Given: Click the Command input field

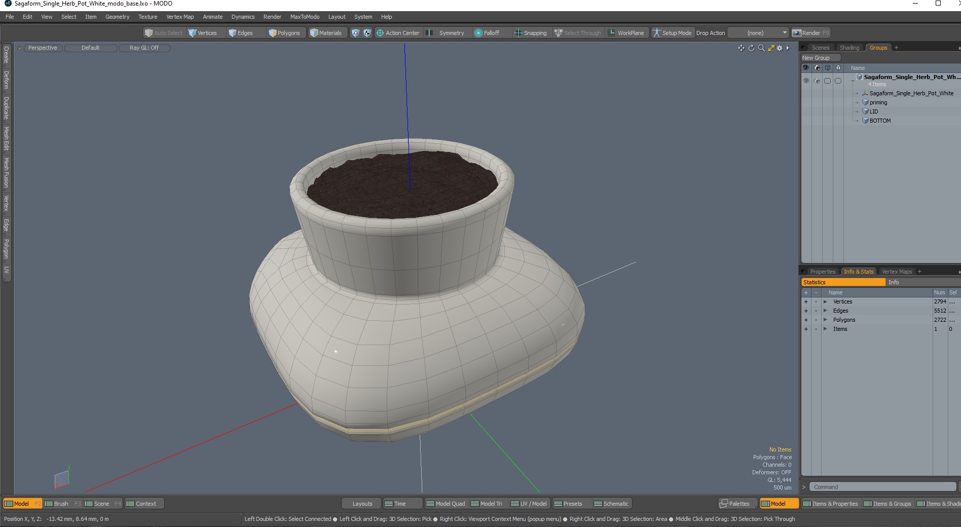Looking at the screenshot, I should 882,487.
